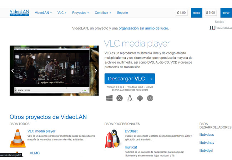Show next slide in screenshot carousel
The width and height of the screenshot is (232, 160).
96,71
